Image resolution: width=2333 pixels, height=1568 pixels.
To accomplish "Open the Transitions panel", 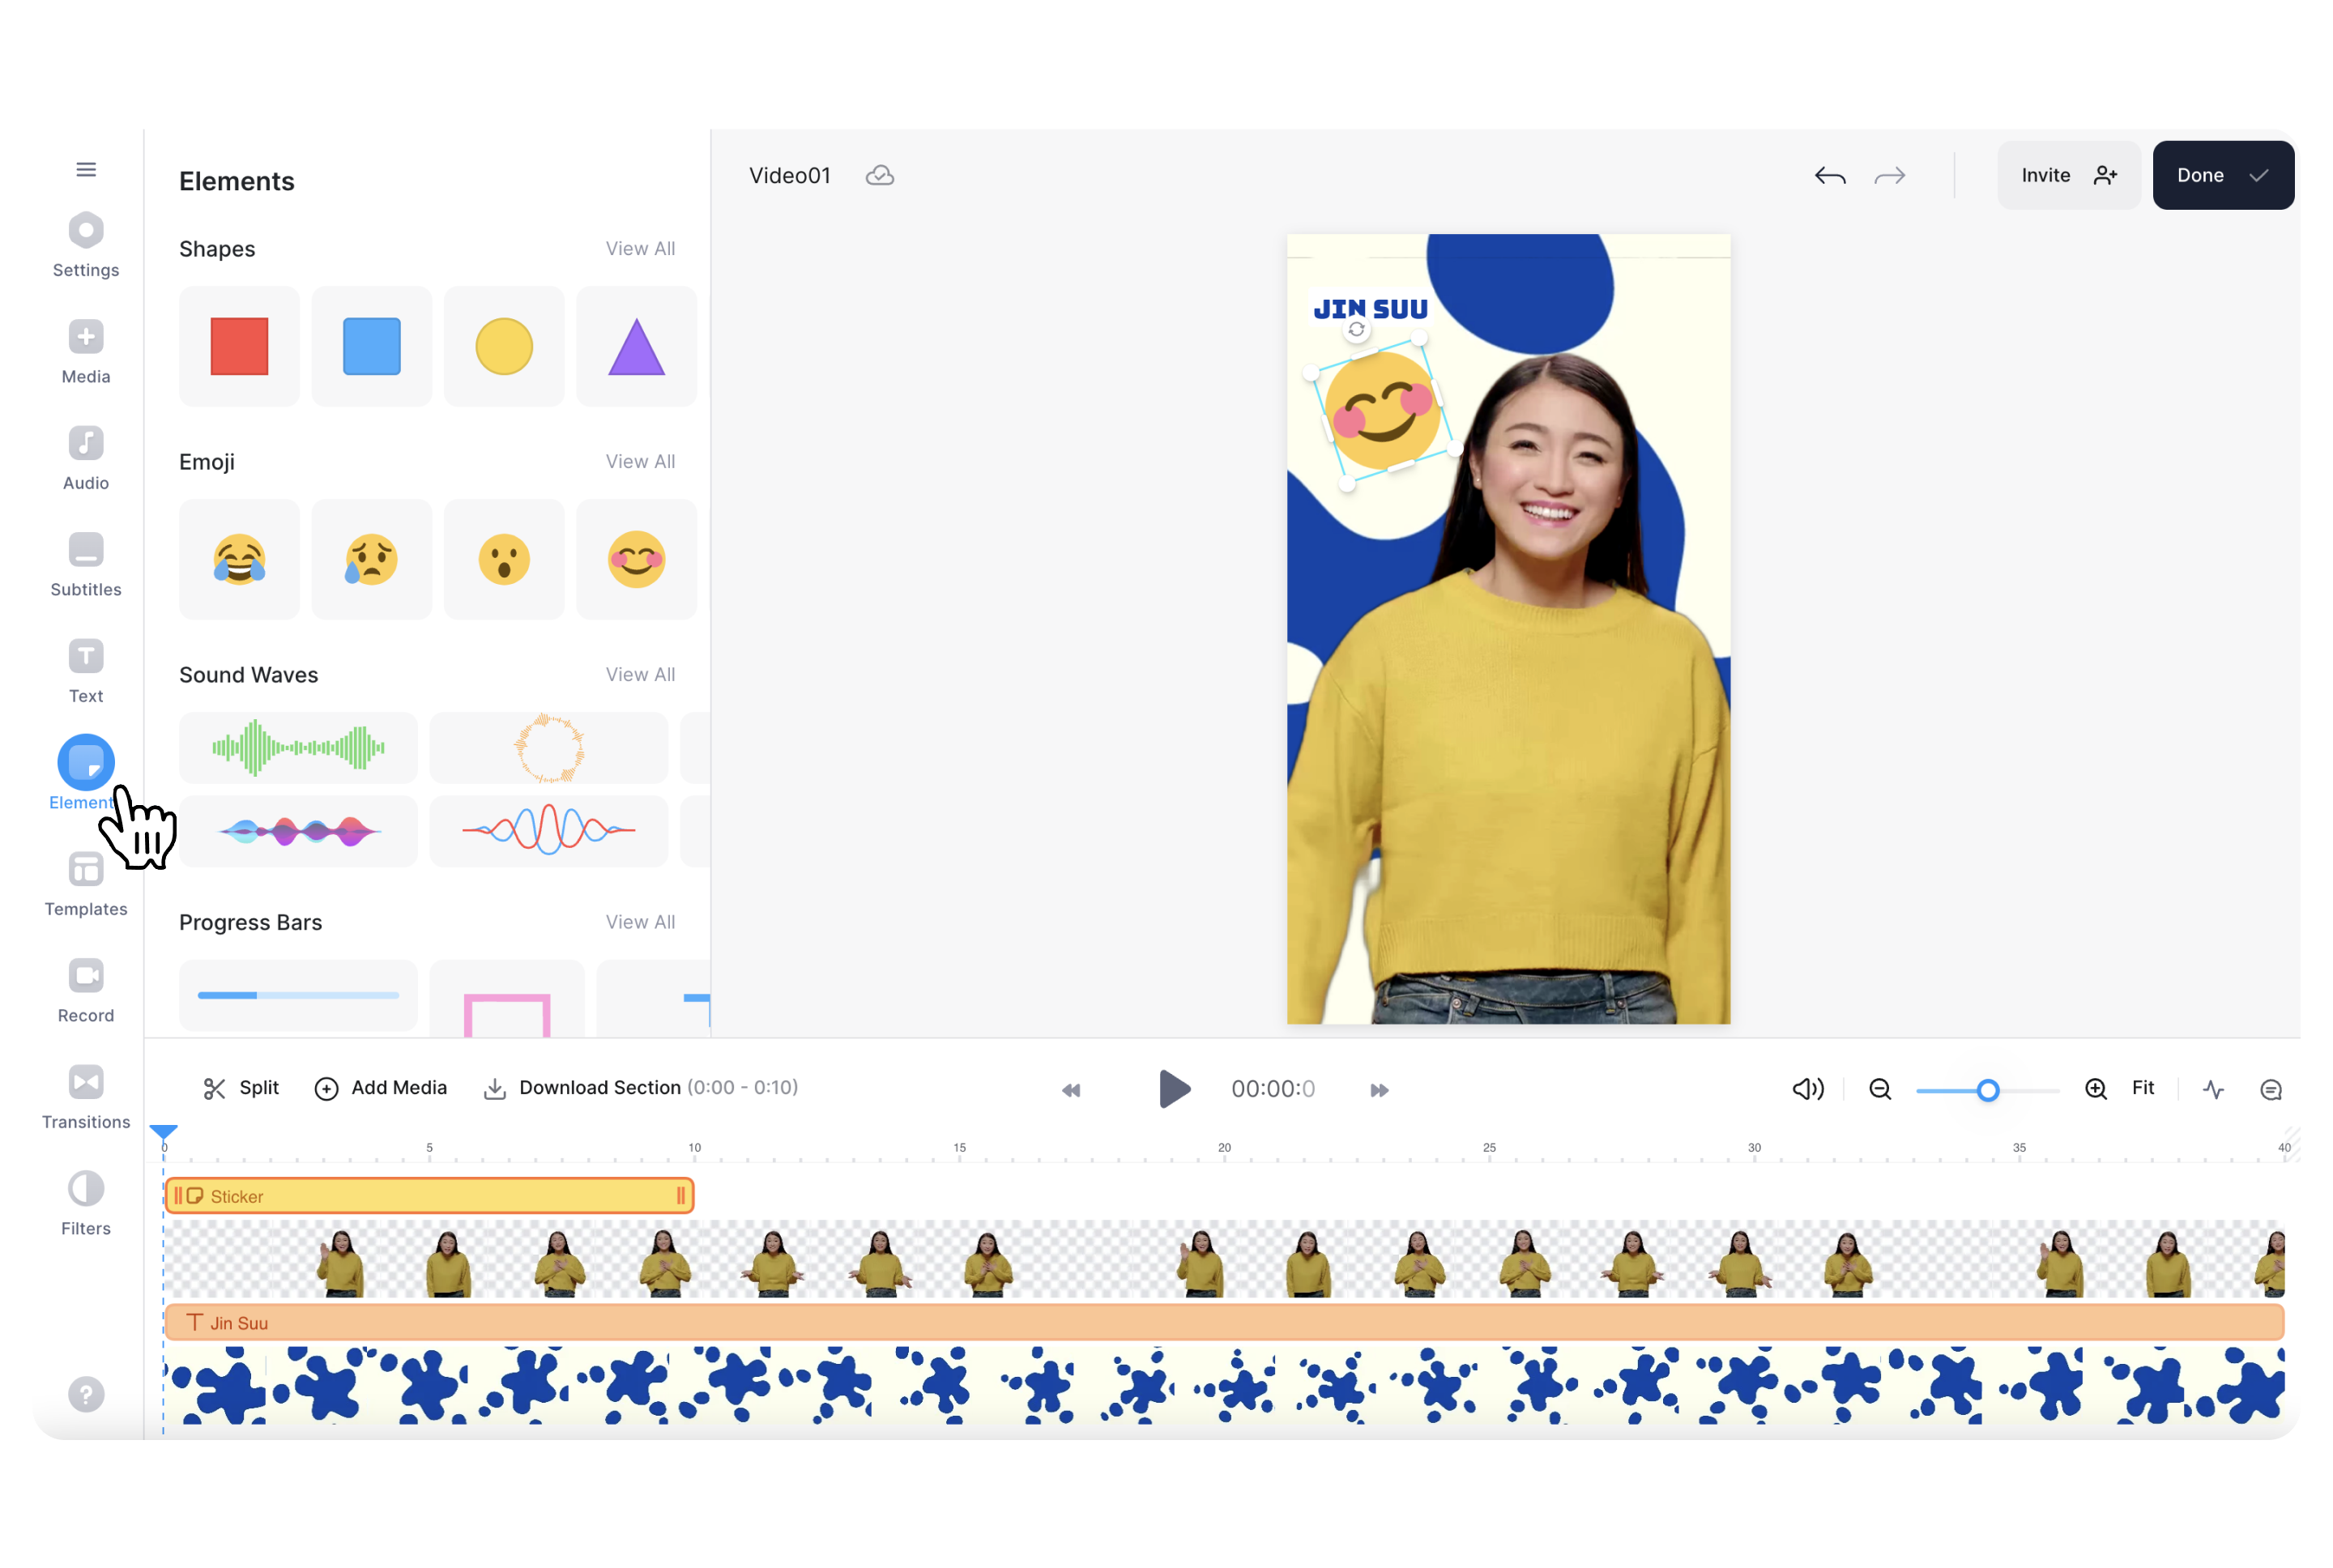I will (86, 1097).
